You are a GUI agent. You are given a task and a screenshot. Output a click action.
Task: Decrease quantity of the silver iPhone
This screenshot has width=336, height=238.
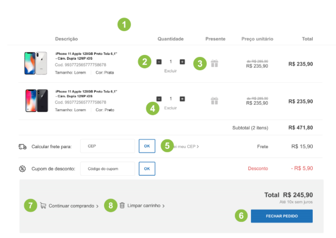click(x=159, y=62)
